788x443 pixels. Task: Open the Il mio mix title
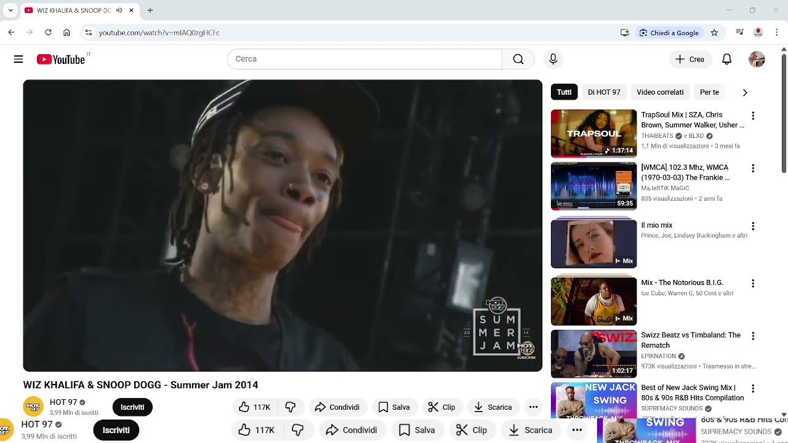657,225
